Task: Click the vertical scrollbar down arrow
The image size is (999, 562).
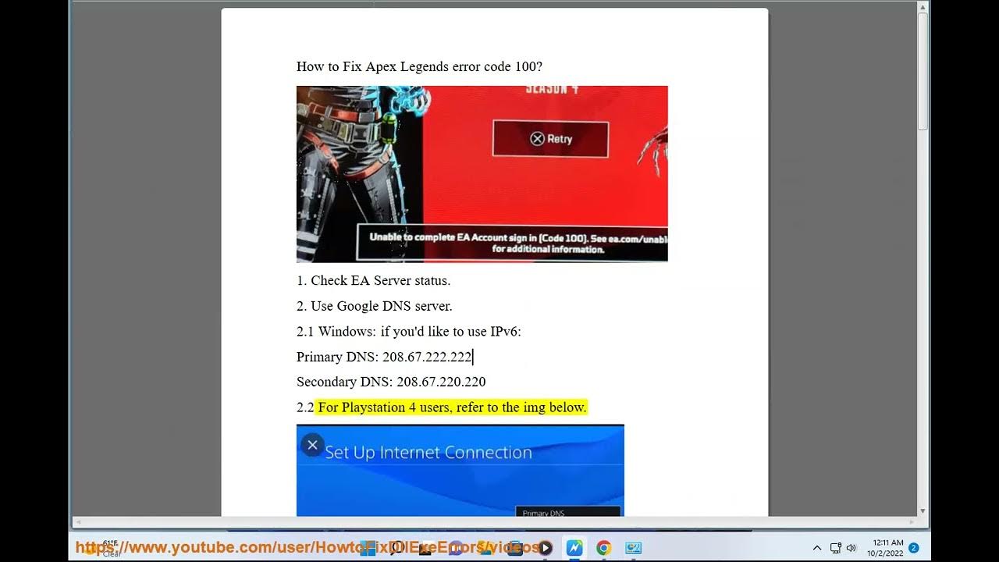Action: click(x=923, y=511)
